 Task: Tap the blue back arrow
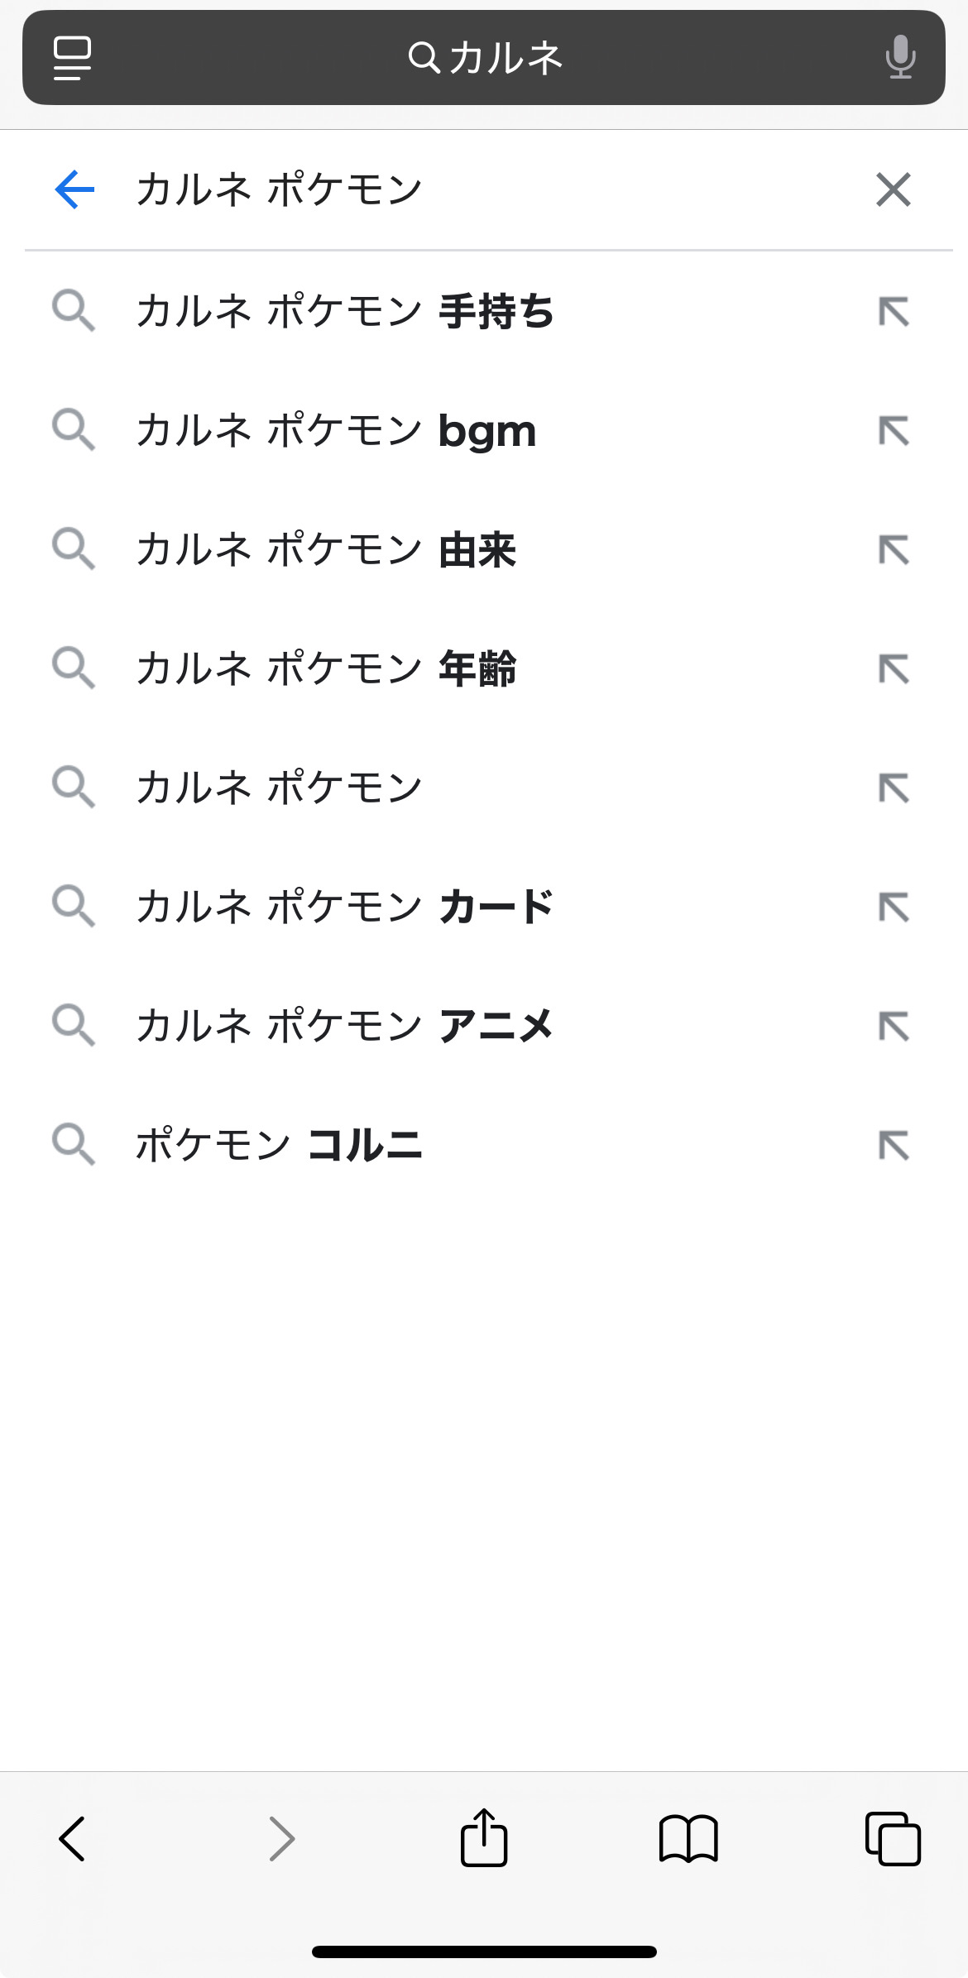click(x=74, y=189)
